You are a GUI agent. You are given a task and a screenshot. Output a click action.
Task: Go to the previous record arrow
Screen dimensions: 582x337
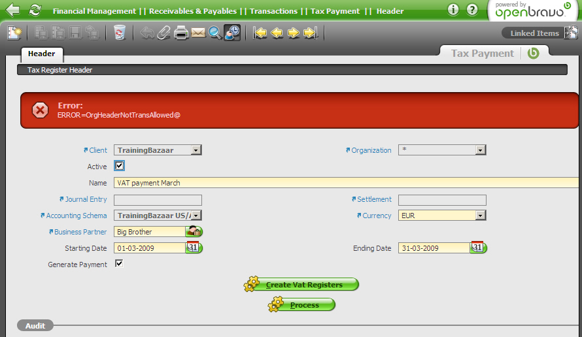click(277, 33)
